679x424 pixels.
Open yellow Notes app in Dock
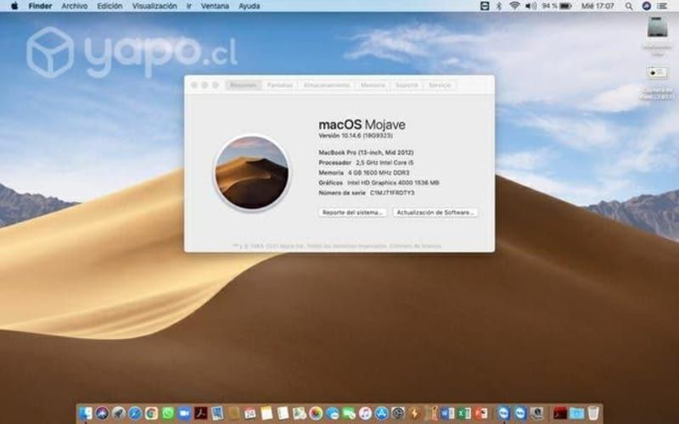coord(267,413)
